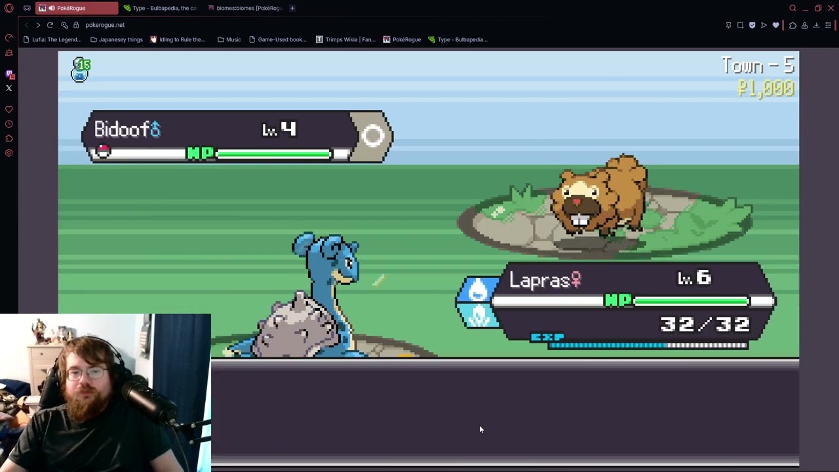Click the site key icon beside reload

pos(64,25)
